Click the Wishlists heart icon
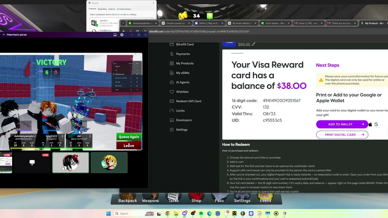 coord(172,92)
